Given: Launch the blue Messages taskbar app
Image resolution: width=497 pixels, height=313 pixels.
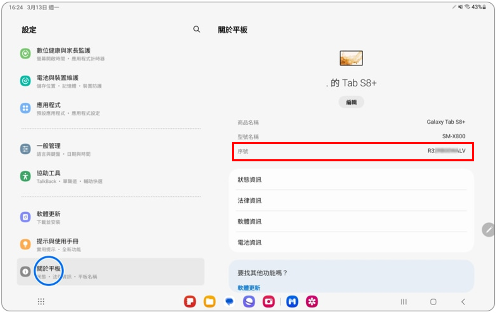Looking at the screenshot, I should click(x=229, y=301).
